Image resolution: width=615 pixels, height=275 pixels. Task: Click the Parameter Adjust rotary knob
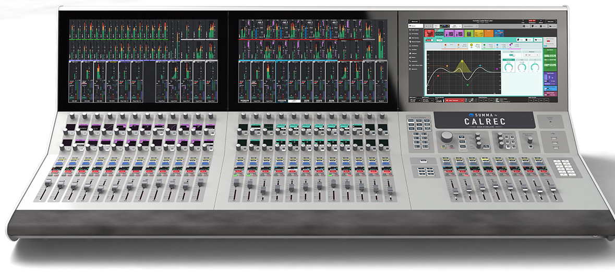pyautogui.click(x=530, y=140)
